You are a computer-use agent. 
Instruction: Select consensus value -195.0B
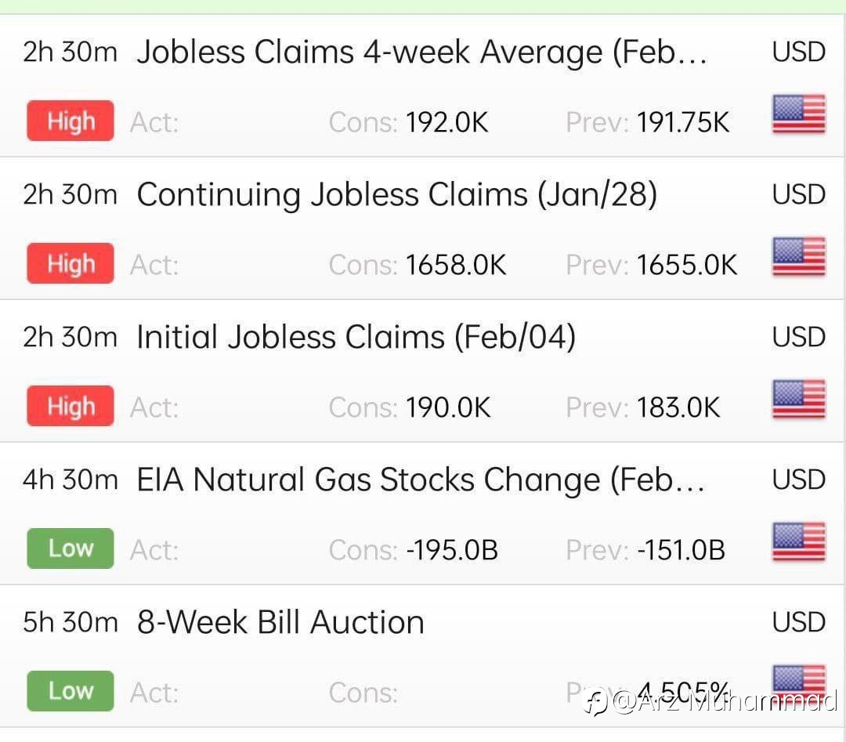point(452,551)
